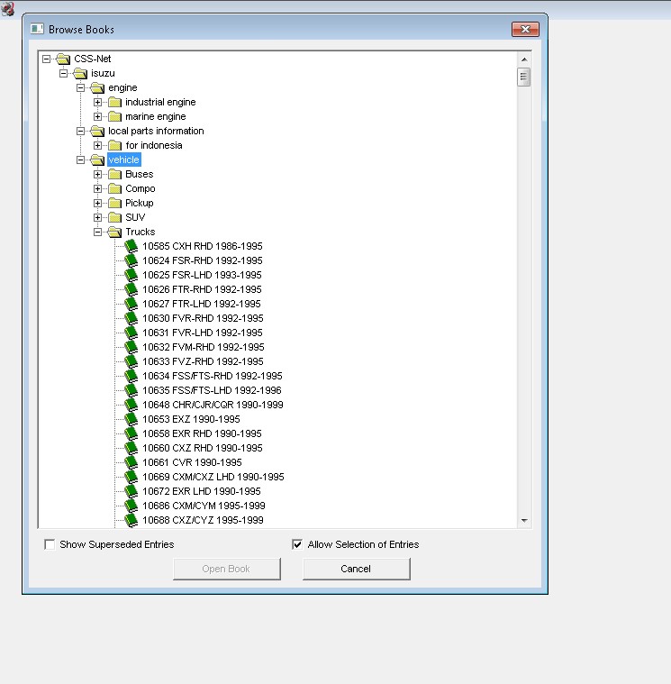Viewport: 671px width, 684px height.
Task: Select the industrial engine label
Action: tap(160, 102)
